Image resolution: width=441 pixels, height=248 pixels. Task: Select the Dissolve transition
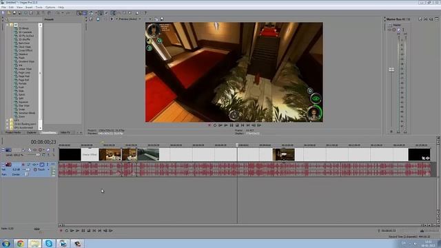tap(23, 54)
